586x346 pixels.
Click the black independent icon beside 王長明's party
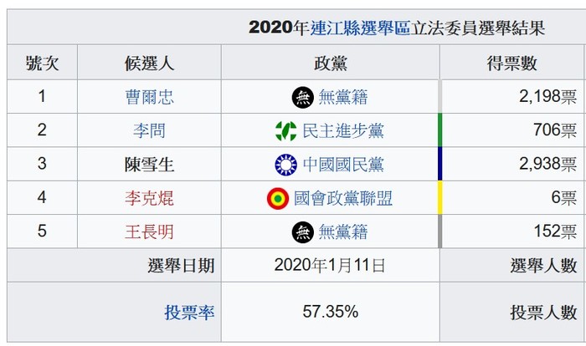tap(302, 232)
